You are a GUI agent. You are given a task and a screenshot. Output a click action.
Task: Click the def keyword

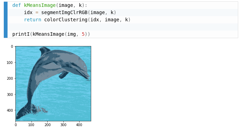[x=16, y=5]
